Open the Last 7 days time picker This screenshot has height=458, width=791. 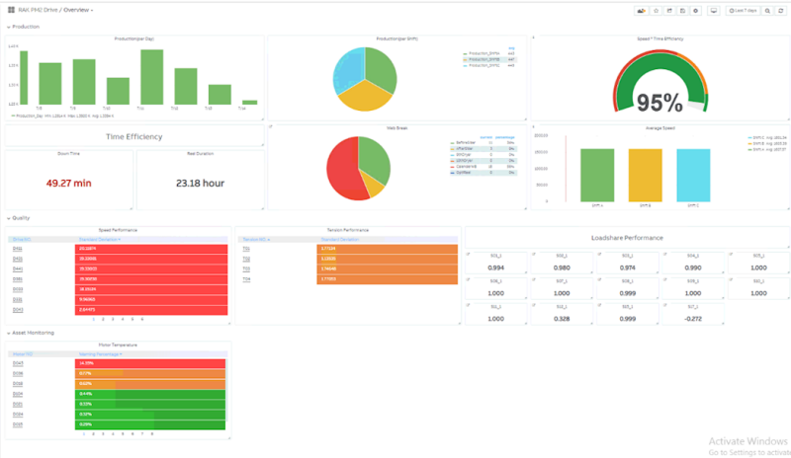(x=744, y=11)
